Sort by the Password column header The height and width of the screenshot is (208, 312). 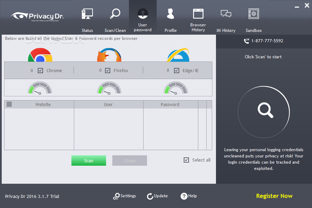click(171, 104)
